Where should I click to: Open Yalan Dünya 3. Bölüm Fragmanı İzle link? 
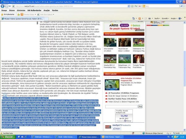coord(123,102)
